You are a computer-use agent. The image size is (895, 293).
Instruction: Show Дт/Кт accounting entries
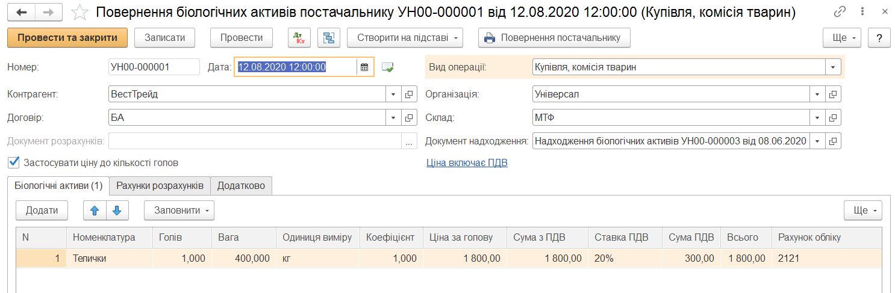pyautogui.click(x=299, y=37)
